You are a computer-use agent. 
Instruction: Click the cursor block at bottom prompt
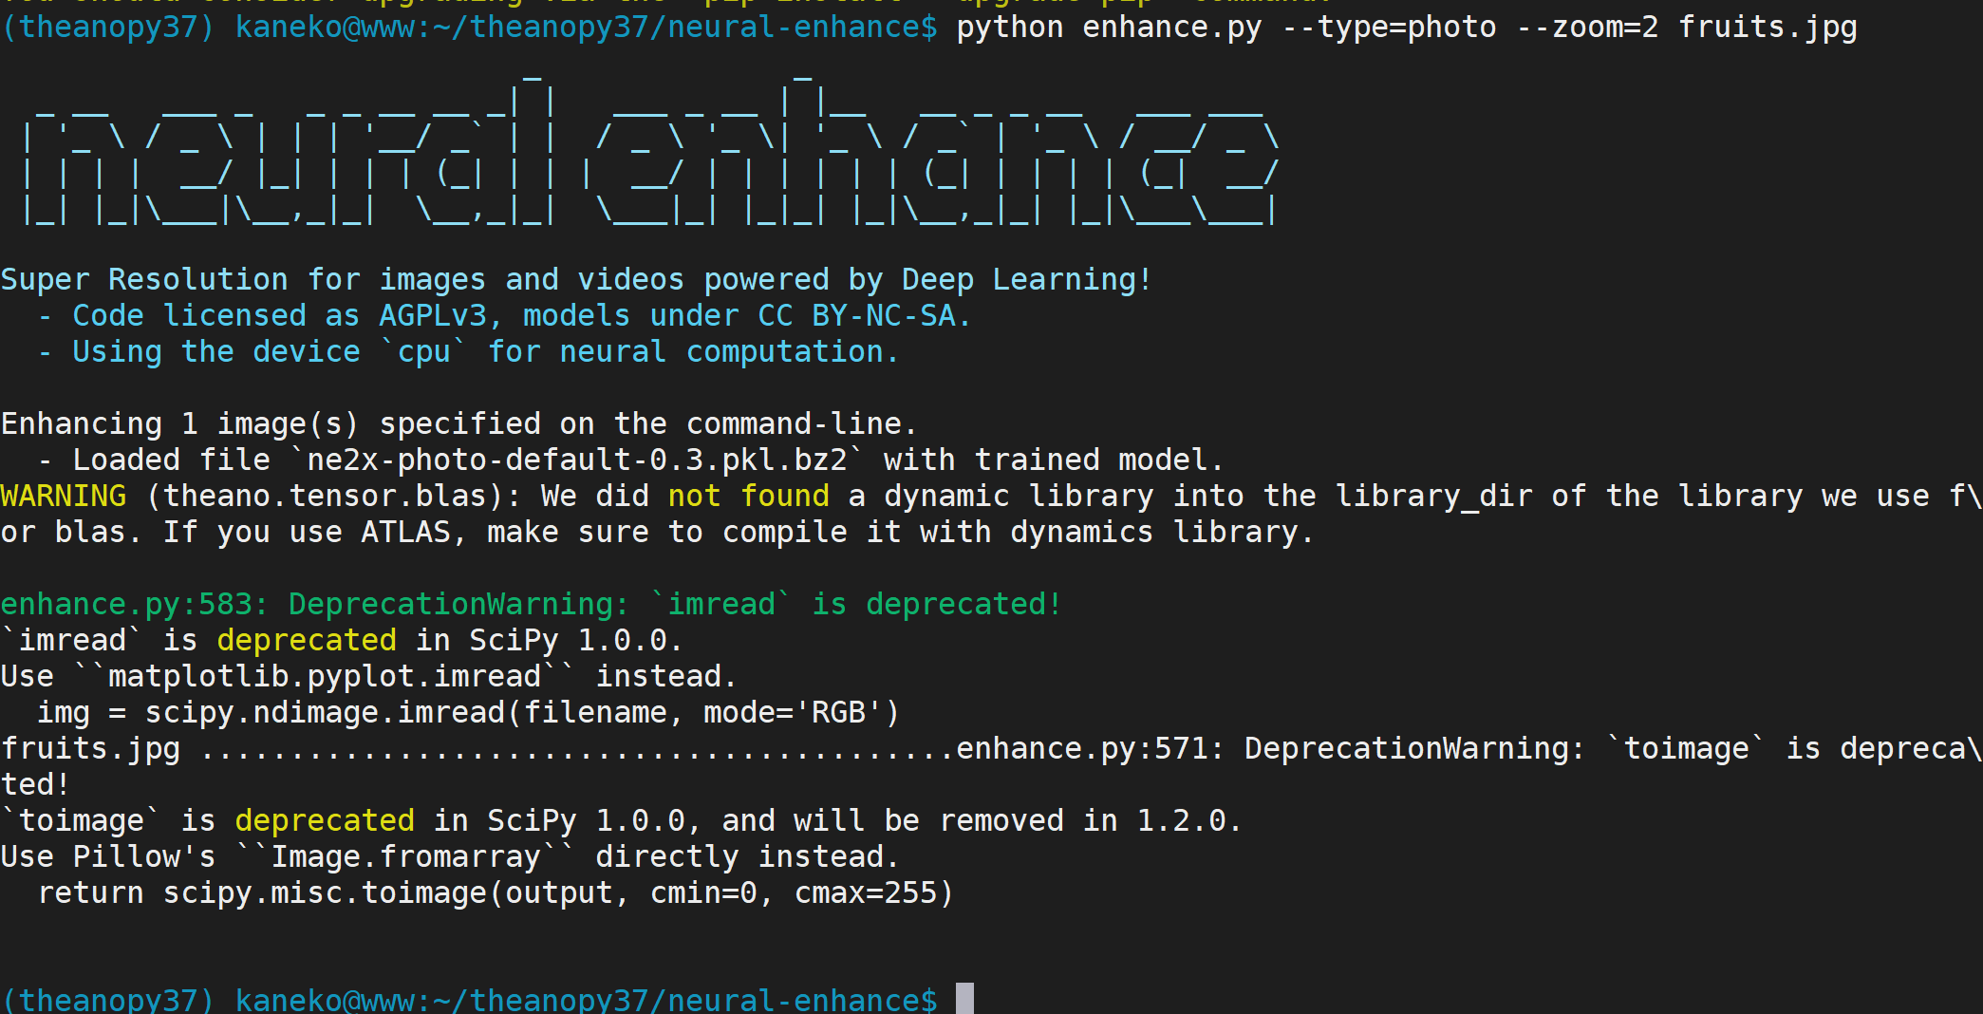(x=964, y=999)
